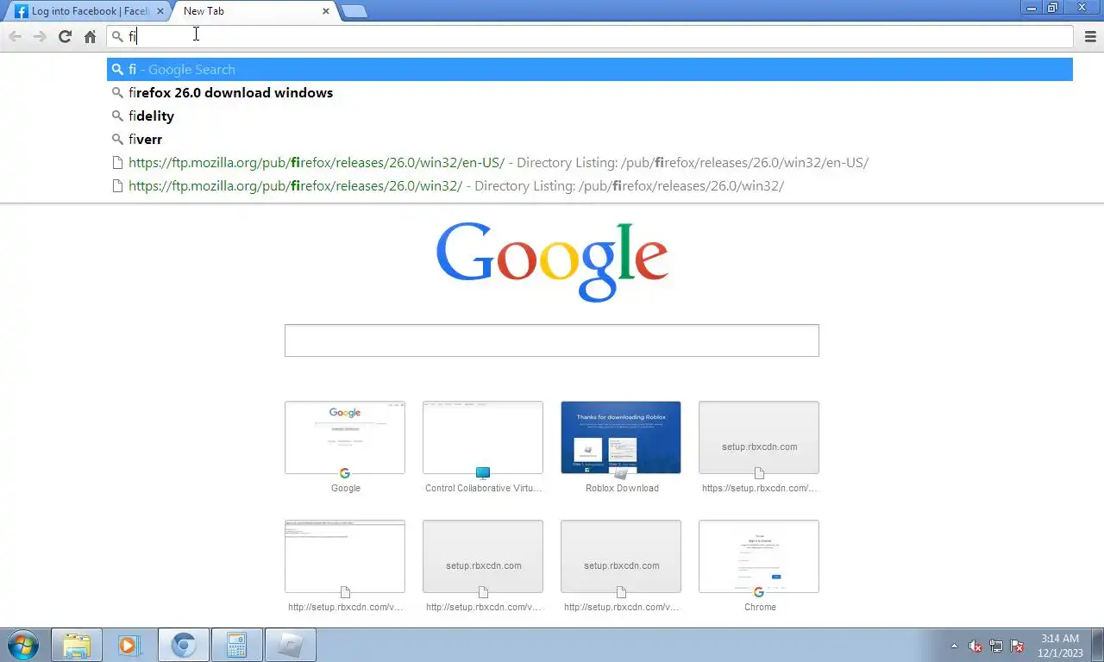Click the 'Roblox Download' label text
The height and width of the screenshot is (662, 1104).
tap(622, 488)
